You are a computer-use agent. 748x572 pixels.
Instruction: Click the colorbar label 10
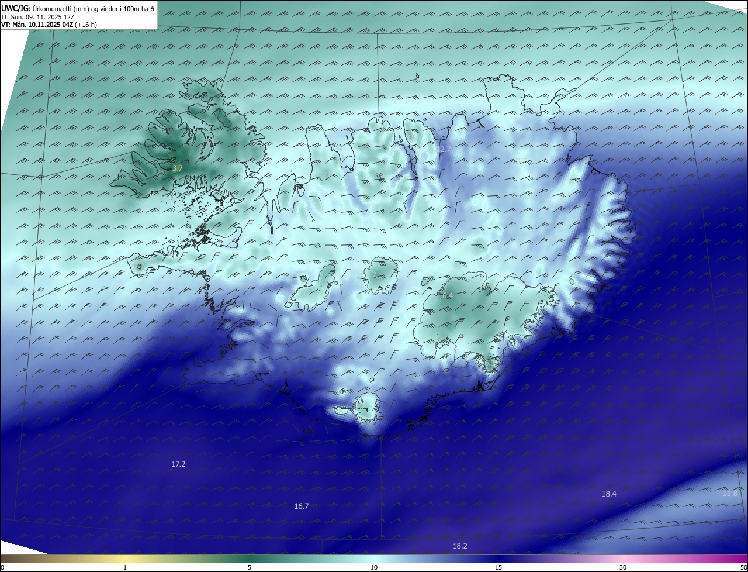point(374,567)
